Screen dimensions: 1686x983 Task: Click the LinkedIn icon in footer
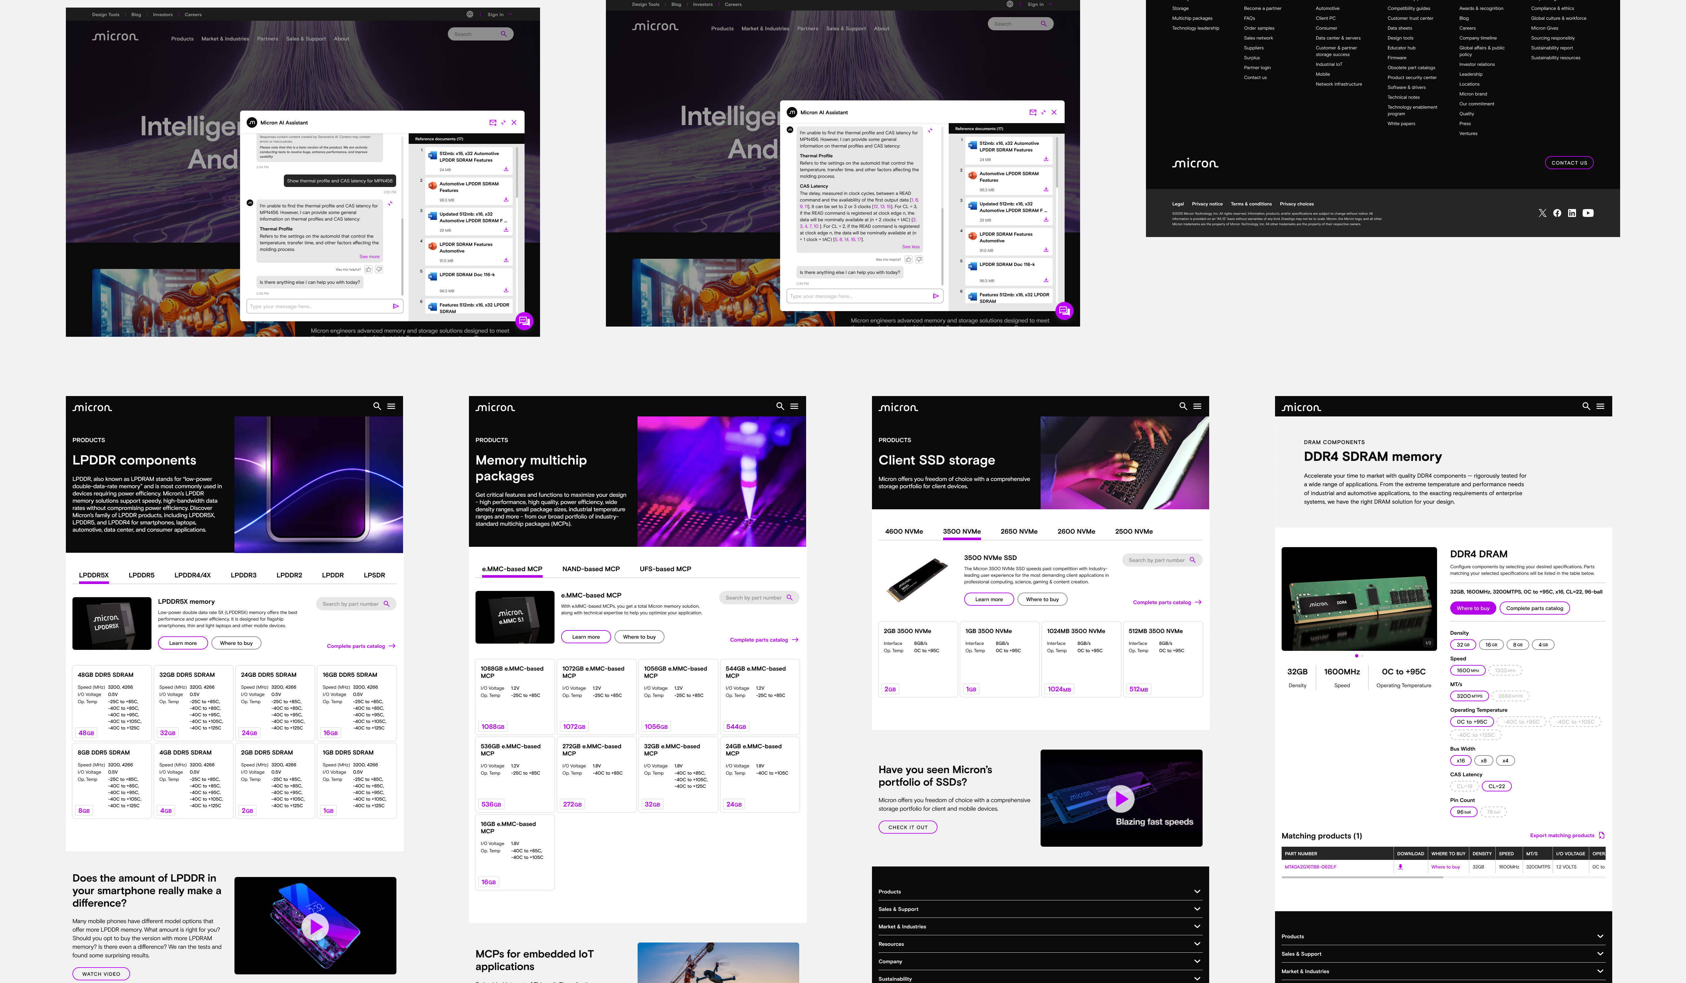click(1572, 213)
